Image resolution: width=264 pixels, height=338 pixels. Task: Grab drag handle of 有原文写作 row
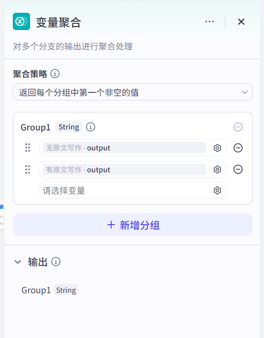coord(28,169)
